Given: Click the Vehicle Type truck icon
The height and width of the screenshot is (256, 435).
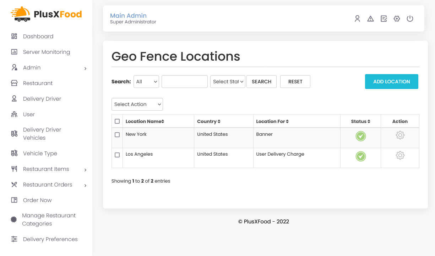Looking at the screenshot, I should click(x=14, y=153).
